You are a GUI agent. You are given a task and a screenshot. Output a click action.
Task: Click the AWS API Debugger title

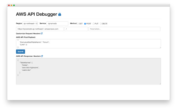[37, 14]
